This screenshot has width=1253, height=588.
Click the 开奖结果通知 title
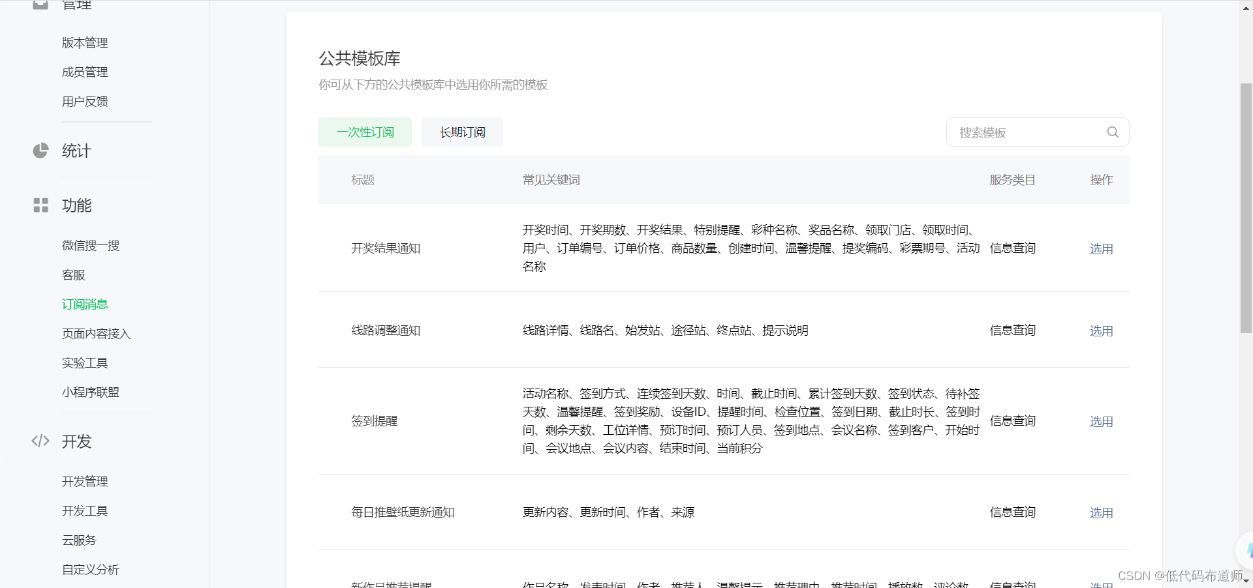coord(386,248)
